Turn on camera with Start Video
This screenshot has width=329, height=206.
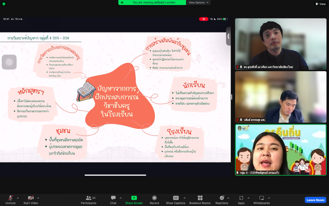pyautogui.click(x=30, y=200)
